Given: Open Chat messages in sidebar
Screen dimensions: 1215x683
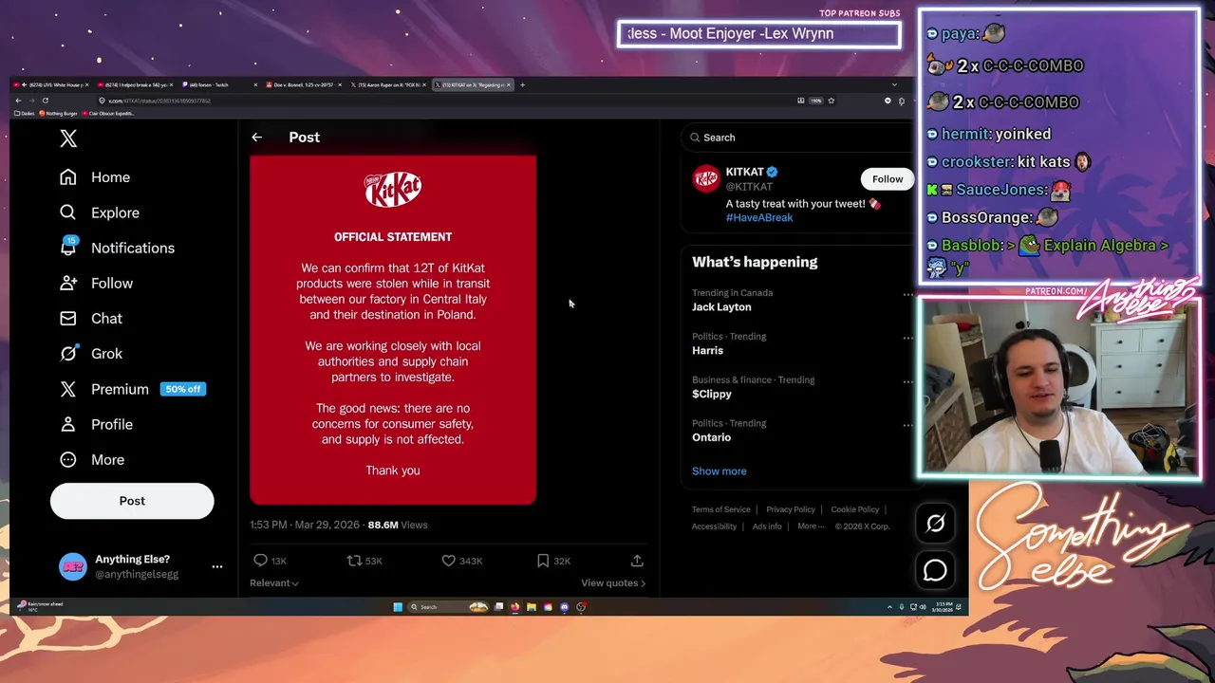Looking at the screenshot, I should [91, 318].
